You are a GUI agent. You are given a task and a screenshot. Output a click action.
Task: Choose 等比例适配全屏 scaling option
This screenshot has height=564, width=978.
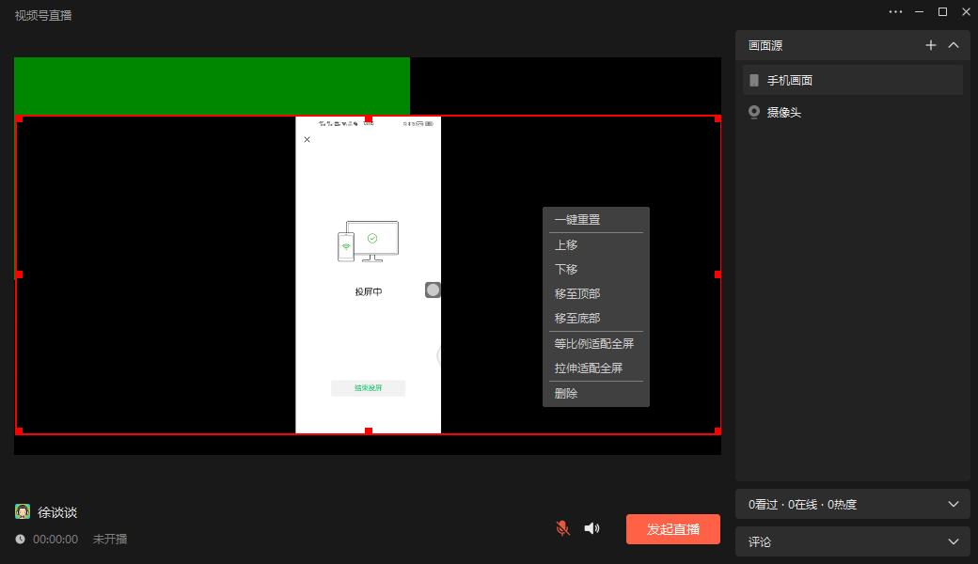[x=592, y=343]
